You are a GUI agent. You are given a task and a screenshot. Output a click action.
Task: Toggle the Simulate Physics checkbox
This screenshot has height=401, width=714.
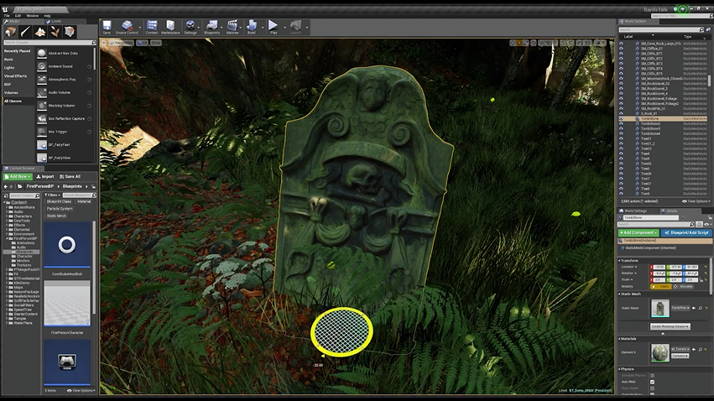pos(653,376)
